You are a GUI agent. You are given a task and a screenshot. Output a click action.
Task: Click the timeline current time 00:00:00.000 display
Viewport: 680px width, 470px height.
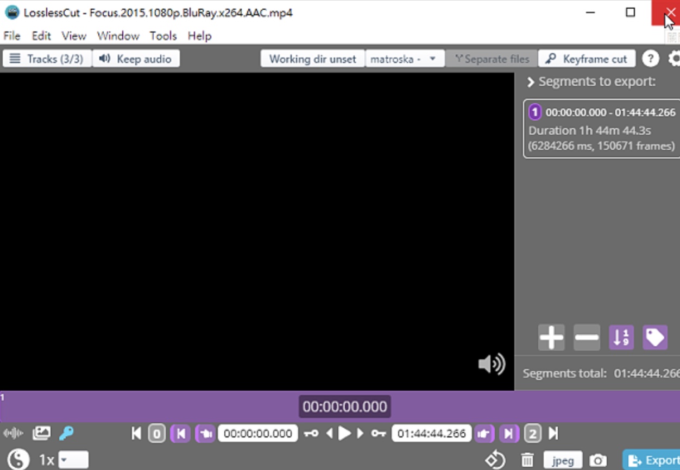pos(345,407)
